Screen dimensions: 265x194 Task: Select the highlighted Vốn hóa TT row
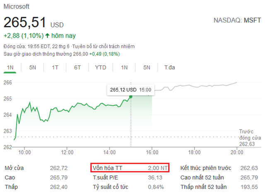[130, 168]
